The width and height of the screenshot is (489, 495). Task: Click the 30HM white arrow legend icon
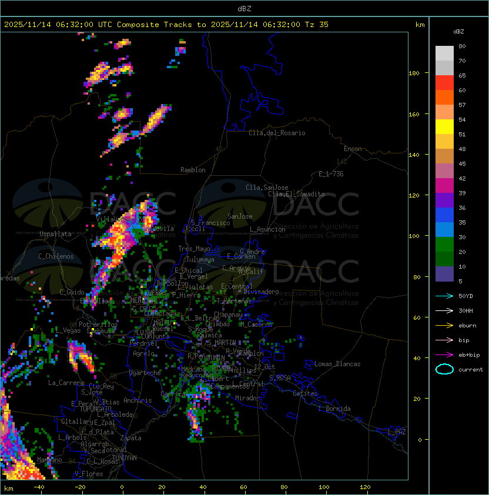point(444,310)
